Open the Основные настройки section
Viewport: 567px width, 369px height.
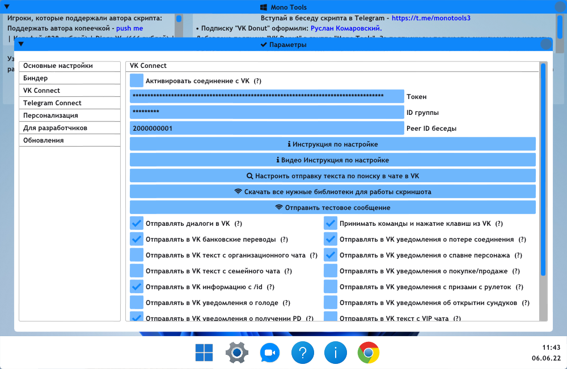coord(69,66)
